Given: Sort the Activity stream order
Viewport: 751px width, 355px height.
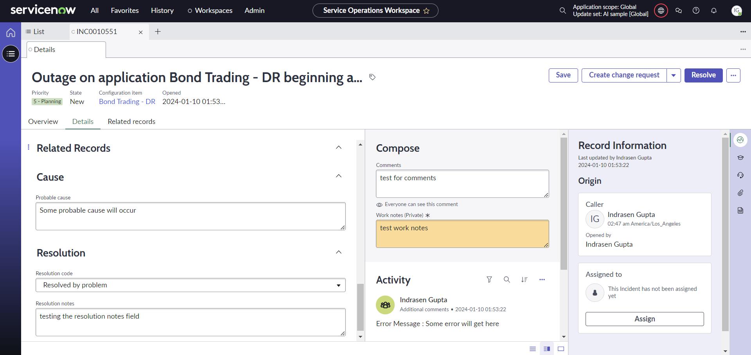Looking at the screenshot, I should [x=524, y=280].
